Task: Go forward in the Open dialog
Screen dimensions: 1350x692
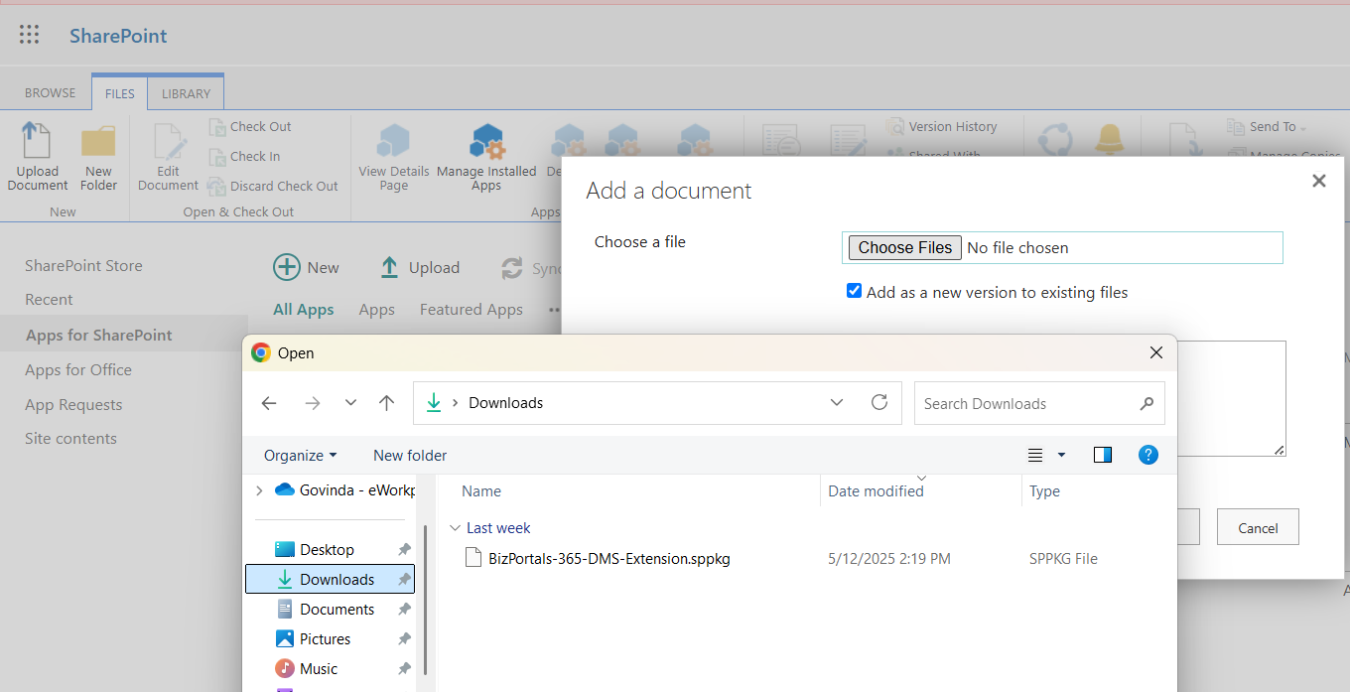Action: click(x=313, y=403)
